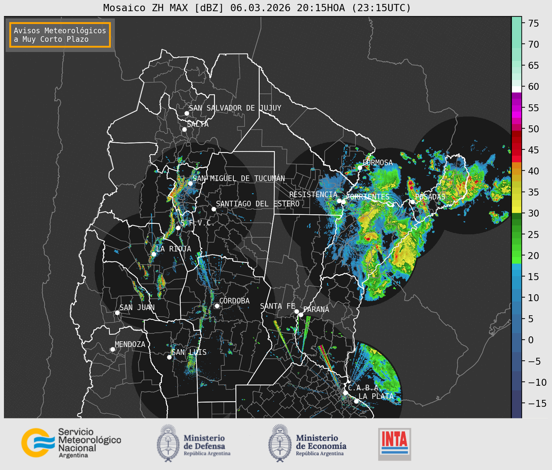
Task: Click the INTA logo
Action: (395, 444)
